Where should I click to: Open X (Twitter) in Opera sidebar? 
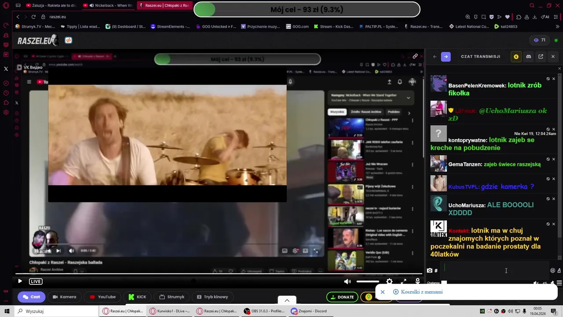pyautogui.click(x=6, y=69)
